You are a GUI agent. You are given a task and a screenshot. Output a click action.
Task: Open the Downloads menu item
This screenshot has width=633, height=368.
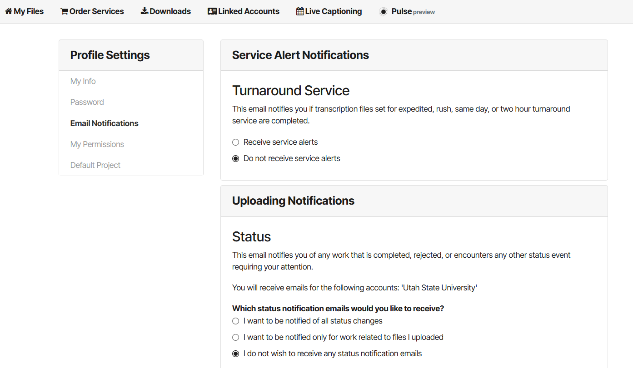(x=166, y=11)
